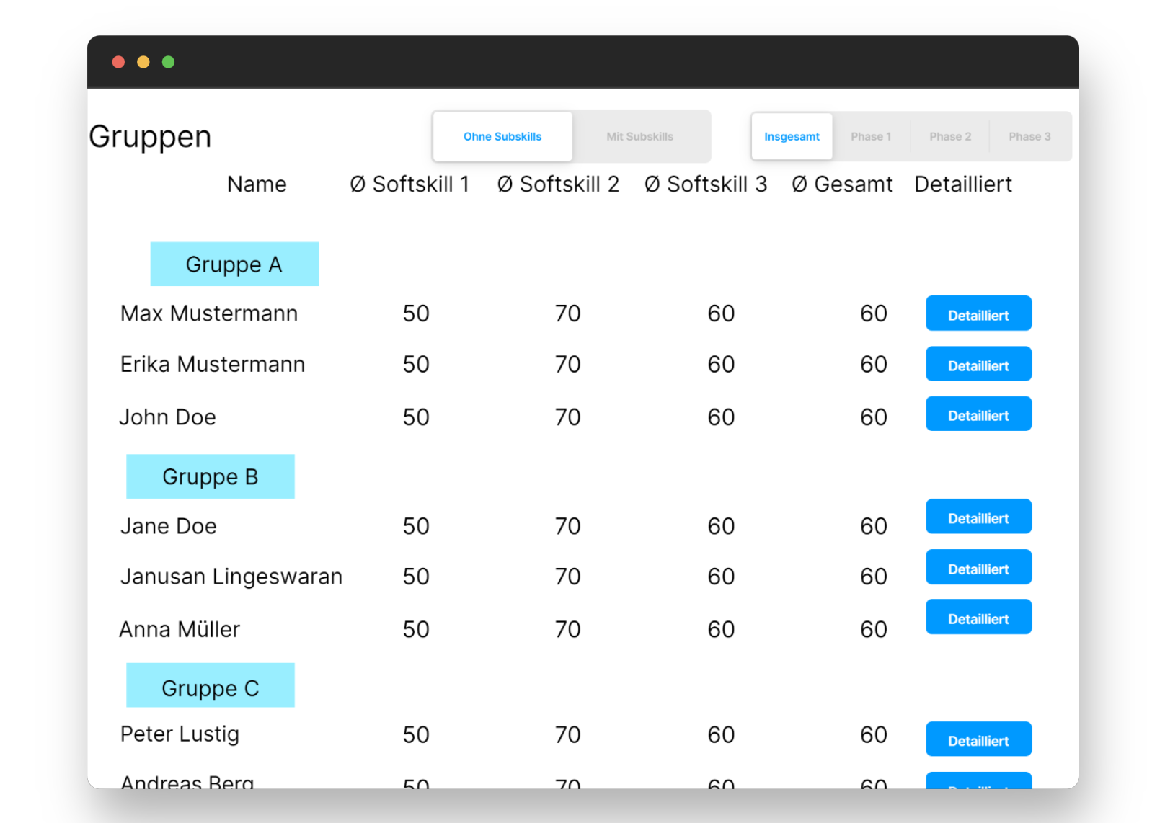Screen dimensions: 1165x823
Task: Click Anna Müller's Softskill 2 value 70
Action: [568, 630]
